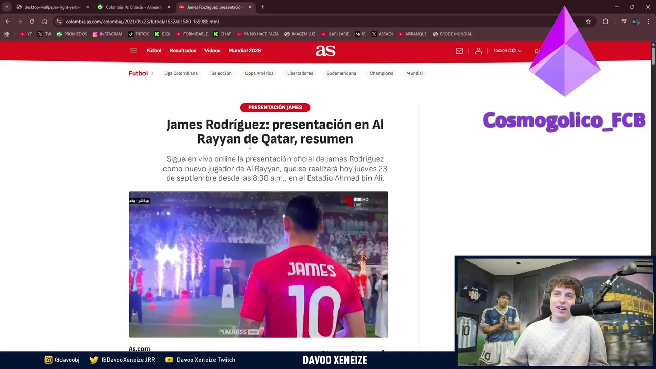Open the apps grid in bookmarks bar

[x=7, y=34]
